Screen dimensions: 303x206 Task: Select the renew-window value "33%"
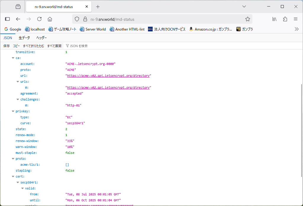tap(70, 141)
